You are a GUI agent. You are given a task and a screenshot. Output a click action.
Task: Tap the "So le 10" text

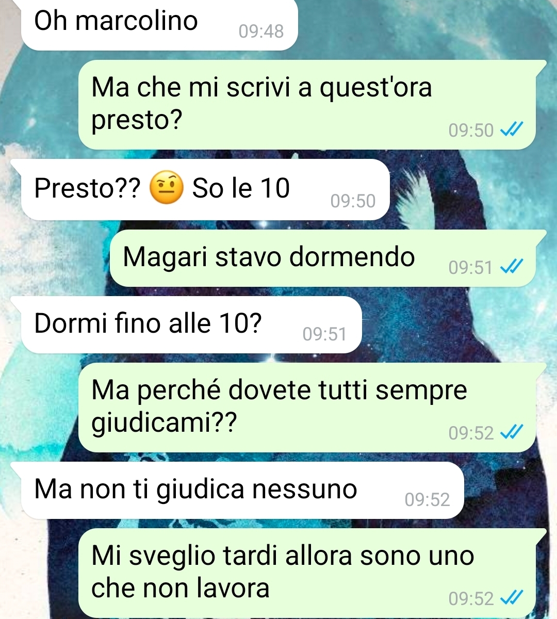[241, 188]
